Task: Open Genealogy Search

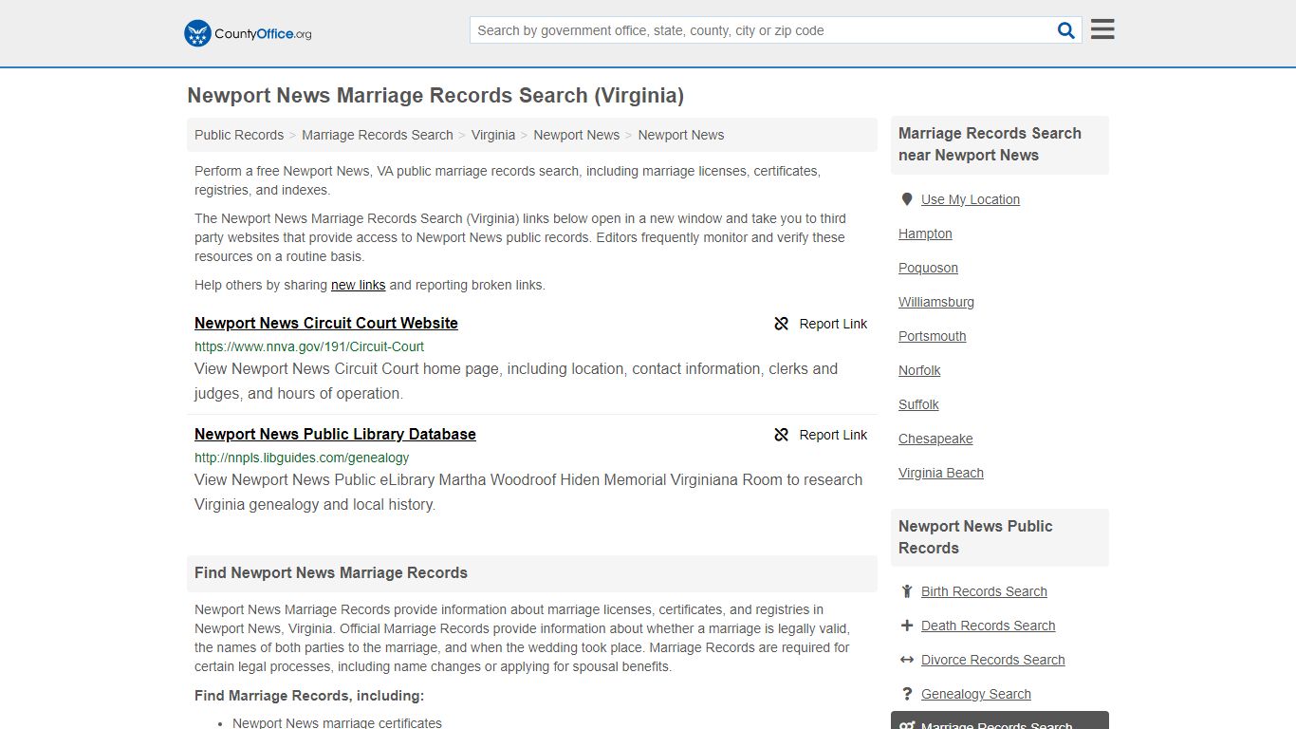Action: pos(976,694)
